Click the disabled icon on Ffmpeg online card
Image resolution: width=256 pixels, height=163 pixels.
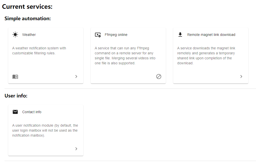(159, 77)
